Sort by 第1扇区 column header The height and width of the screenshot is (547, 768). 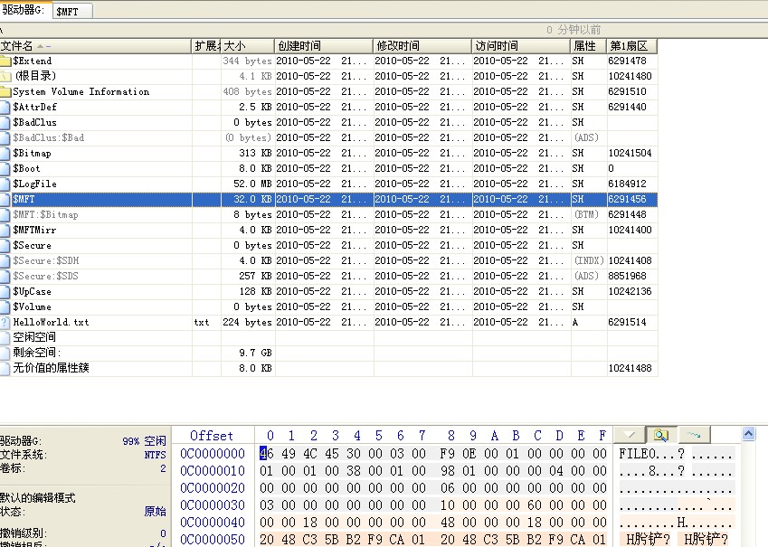631,46
